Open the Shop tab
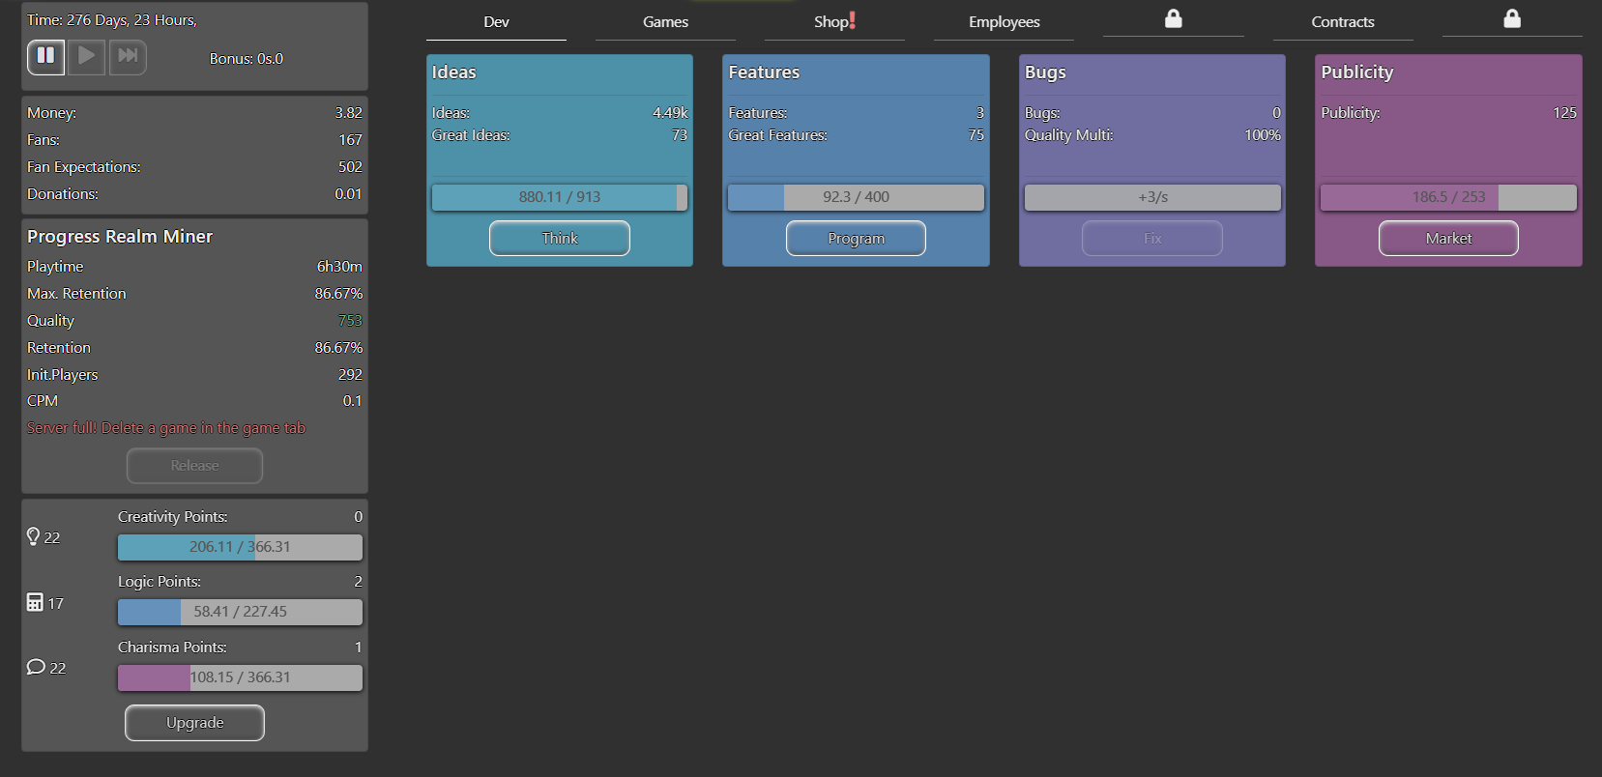1602x777 pixels. pos(834,22)
